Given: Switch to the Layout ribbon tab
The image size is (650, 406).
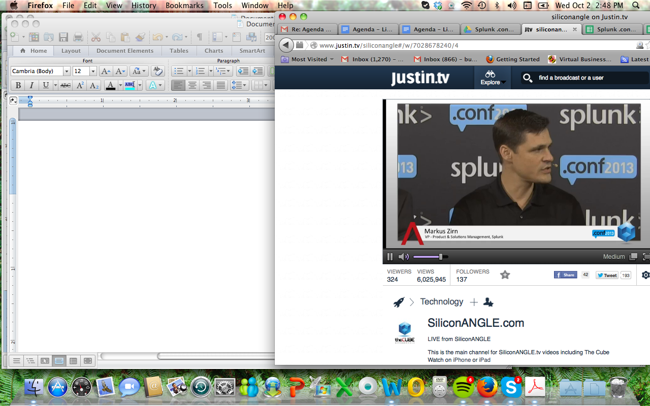Looking at the screenshot, I should (x=71, y=51).
